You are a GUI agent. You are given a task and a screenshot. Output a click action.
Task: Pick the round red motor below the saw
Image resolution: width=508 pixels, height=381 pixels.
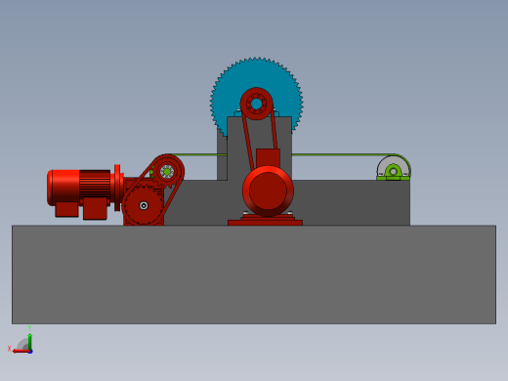click(268, 191)
